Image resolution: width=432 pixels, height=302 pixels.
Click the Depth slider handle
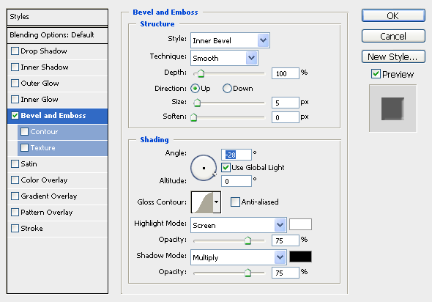click(201, 73)
